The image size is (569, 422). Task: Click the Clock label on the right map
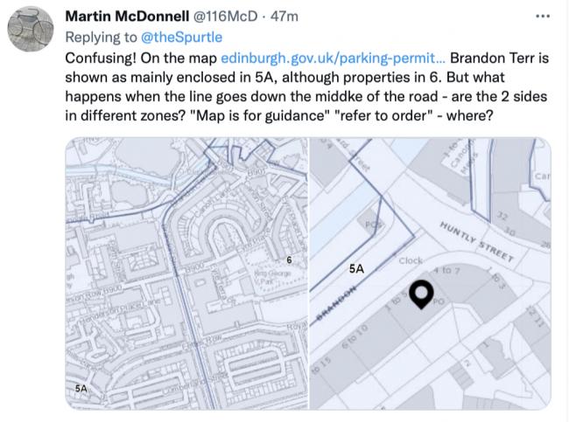[x=411, y=261]
